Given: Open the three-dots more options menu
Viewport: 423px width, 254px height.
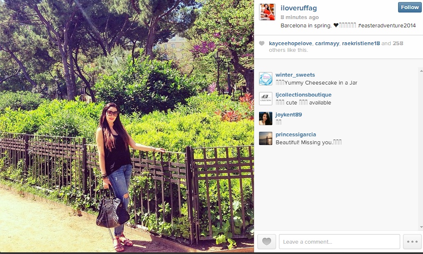Looking at the screenshot, I should 412,242.
